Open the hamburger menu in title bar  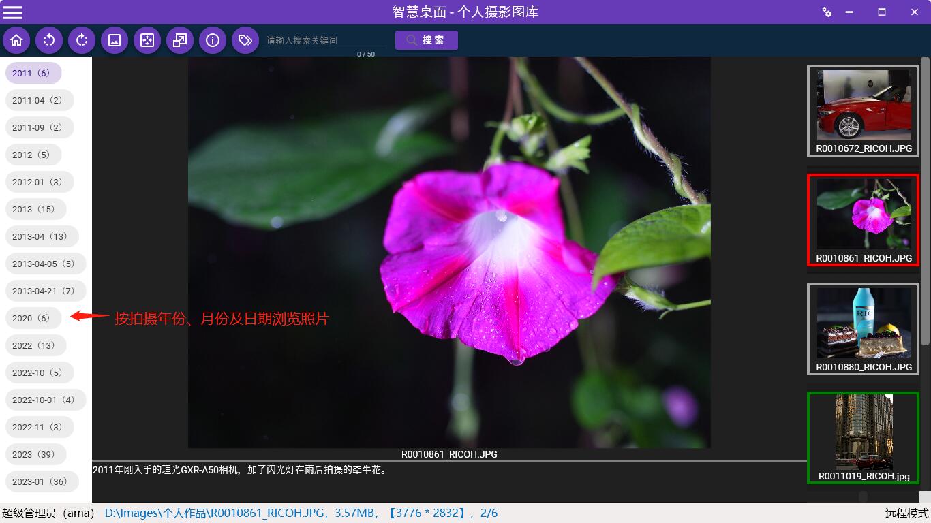(x=13, y=12)
